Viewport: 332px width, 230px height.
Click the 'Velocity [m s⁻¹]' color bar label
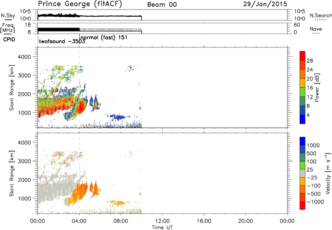click(328, 173)
